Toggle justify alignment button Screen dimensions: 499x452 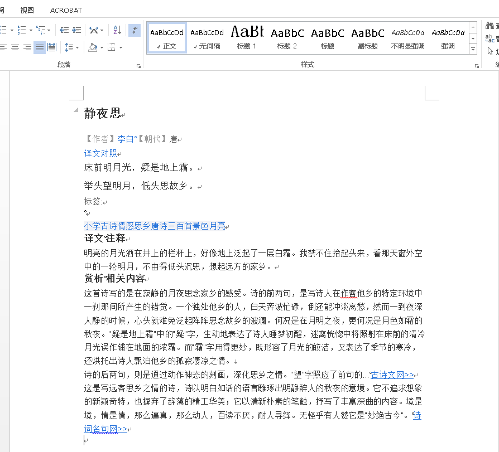click(x=40, y=48)
